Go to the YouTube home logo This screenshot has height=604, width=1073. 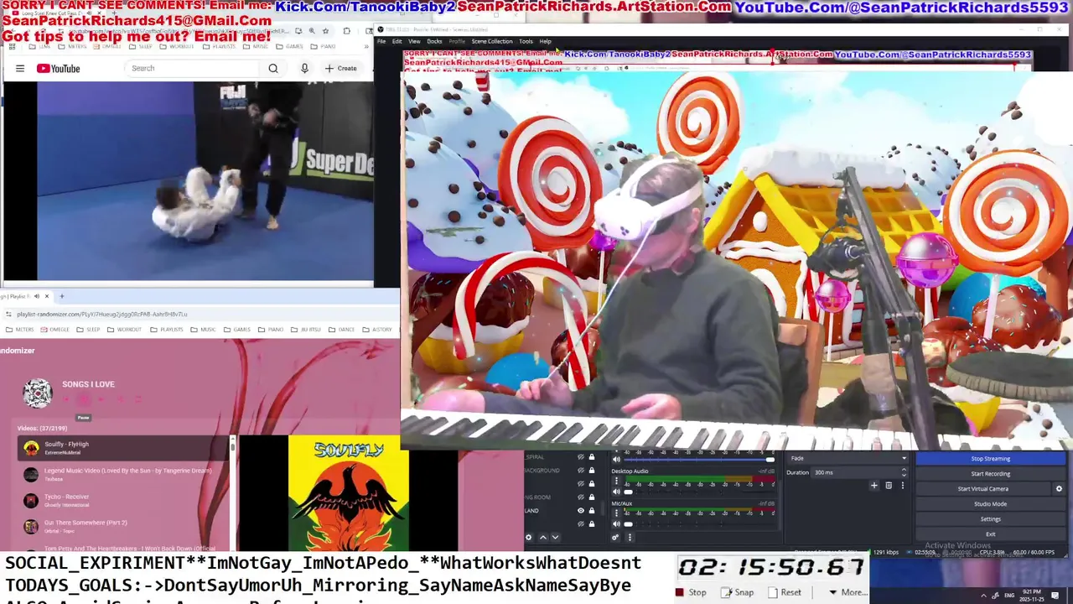point(58,69)
